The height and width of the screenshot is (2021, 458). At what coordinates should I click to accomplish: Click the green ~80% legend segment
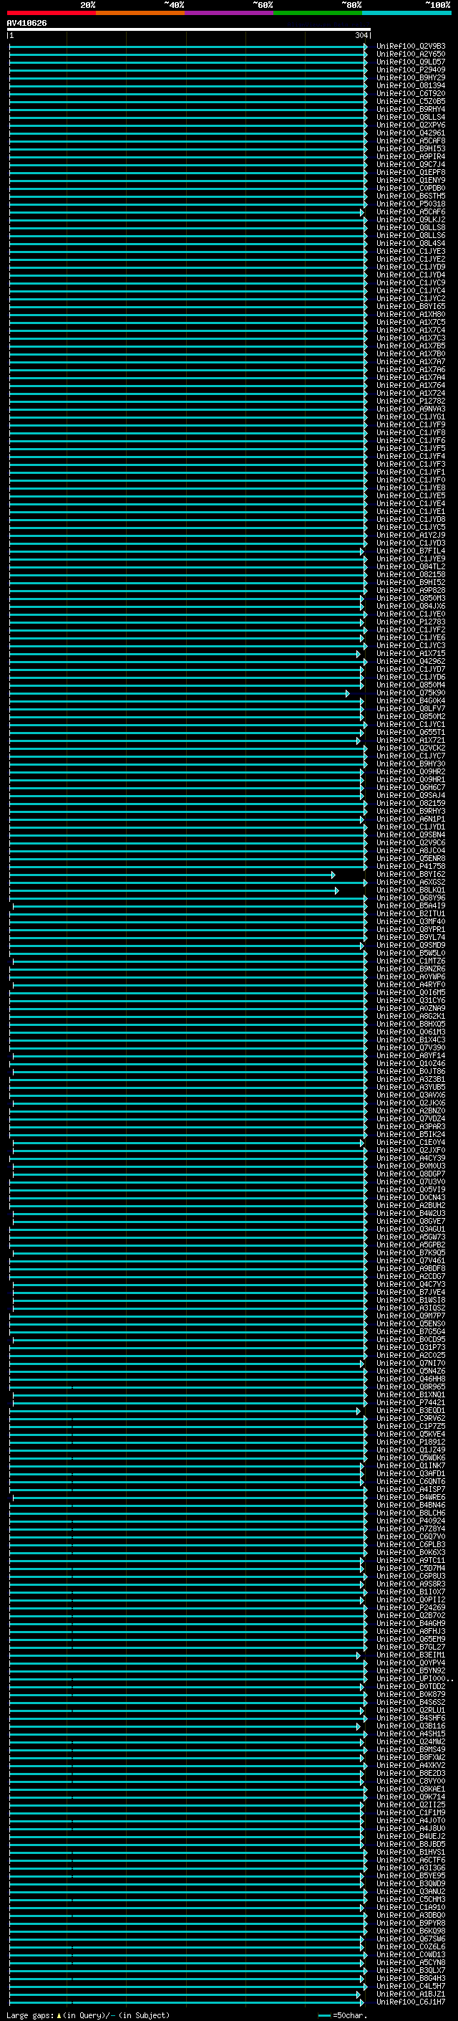click(318, 13)
